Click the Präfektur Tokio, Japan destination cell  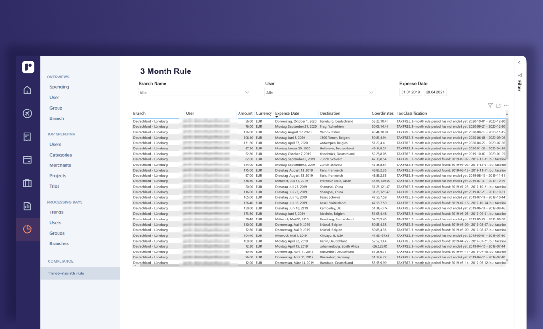pyautogui.click(x=335, y=181)
